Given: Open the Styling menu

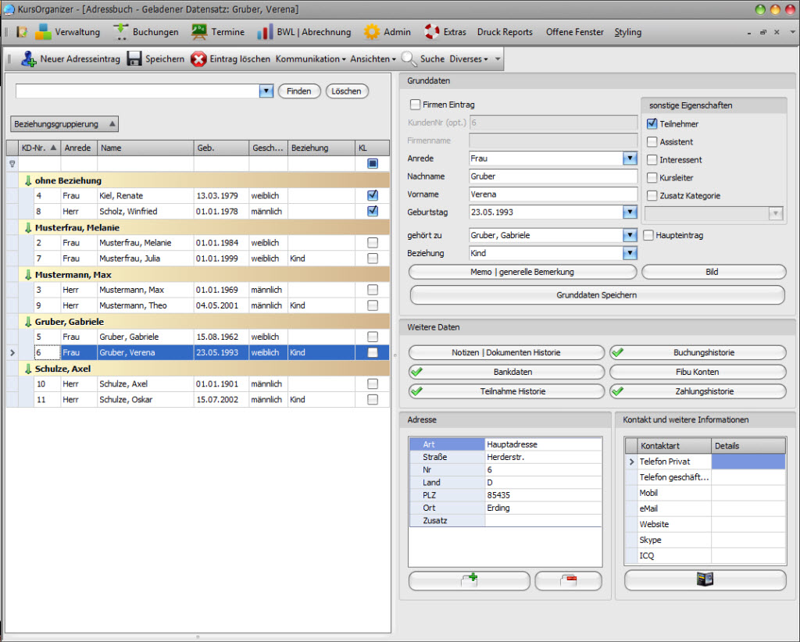Looking at the screenshot, I should tap(627, 32).
